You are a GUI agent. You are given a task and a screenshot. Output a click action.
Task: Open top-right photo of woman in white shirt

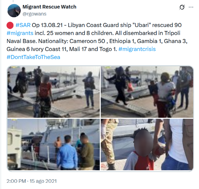(147, 92)
